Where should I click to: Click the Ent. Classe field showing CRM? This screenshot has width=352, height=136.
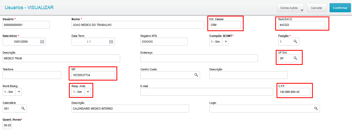pos(225,25)
